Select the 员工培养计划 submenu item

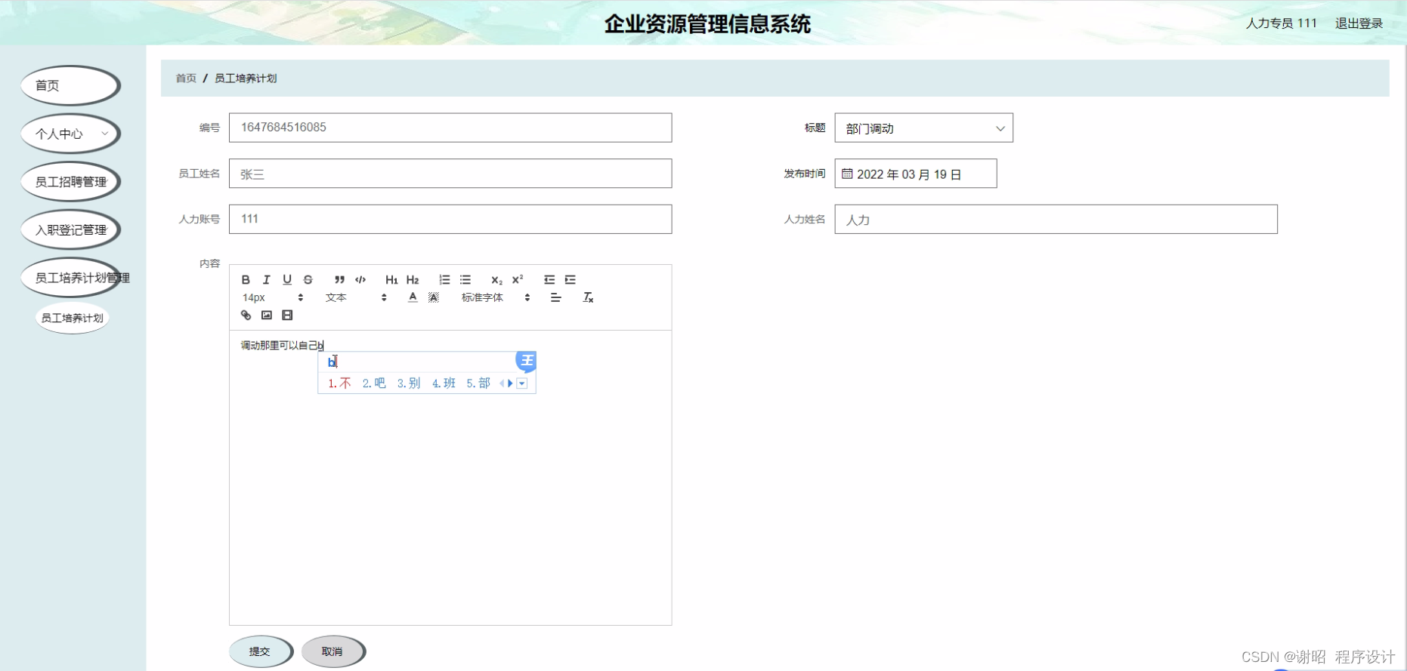point(72,318)
